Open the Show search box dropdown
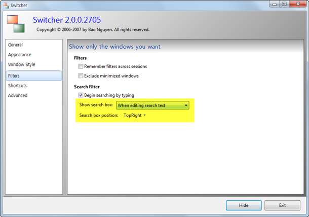The width and height of the screenshot is (309, 217). pos(152,105)
